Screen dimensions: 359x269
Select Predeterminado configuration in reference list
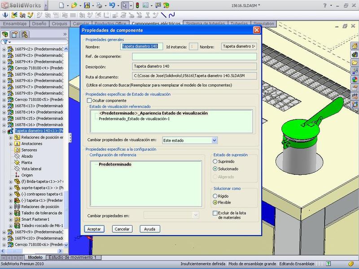click(x=115, y=165)
